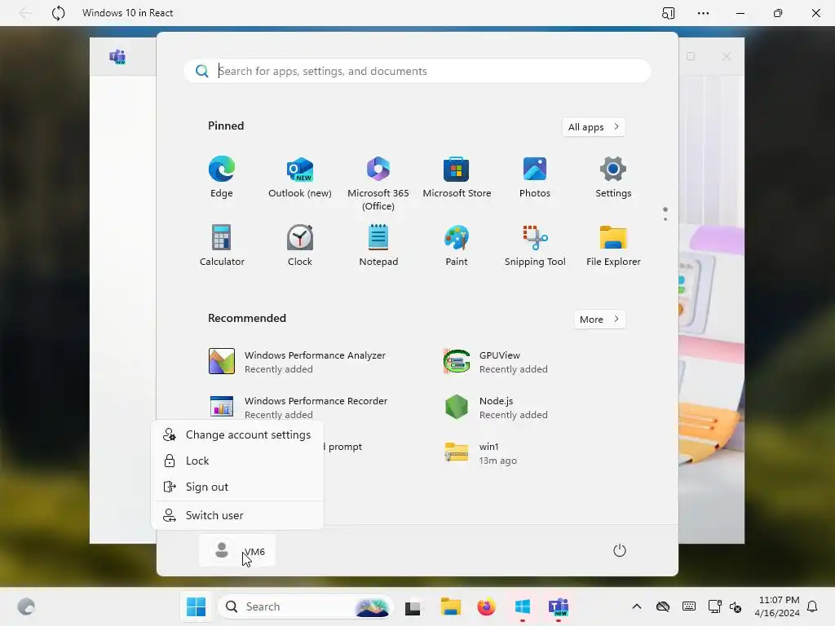Open Node.js recommended item
835x626 pixels.
pyautogui.click(x=495, y=408)
